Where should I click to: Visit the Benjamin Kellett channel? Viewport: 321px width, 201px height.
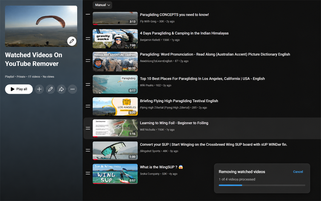pyautogui.click(x=150, y=40)
